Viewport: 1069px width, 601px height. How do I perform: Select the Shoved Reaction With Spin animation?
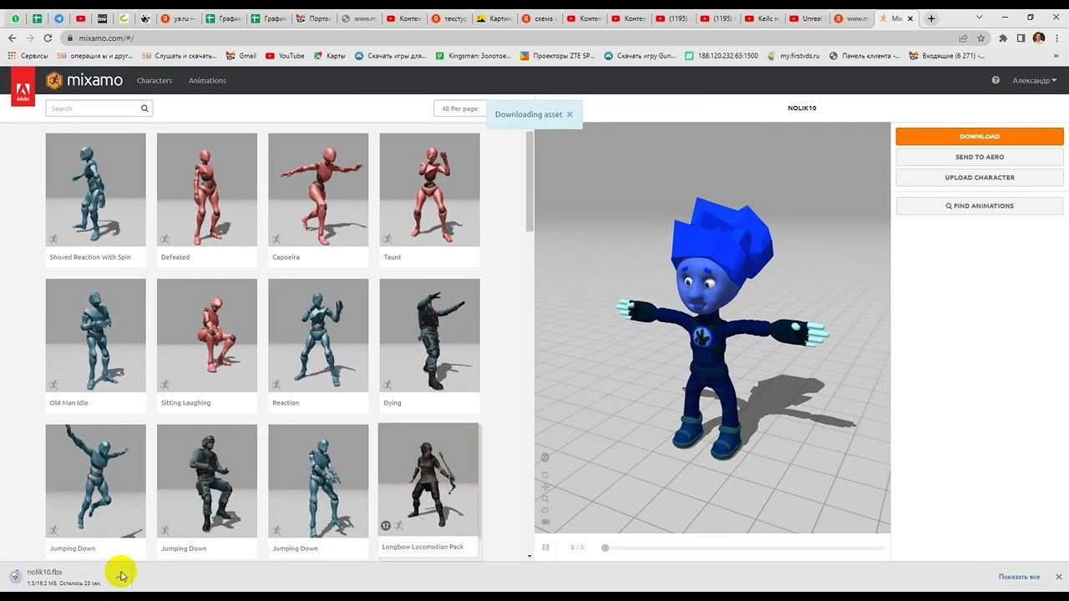point(95,200)
